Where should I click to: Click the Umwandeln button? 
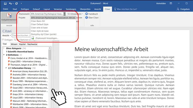75,14
